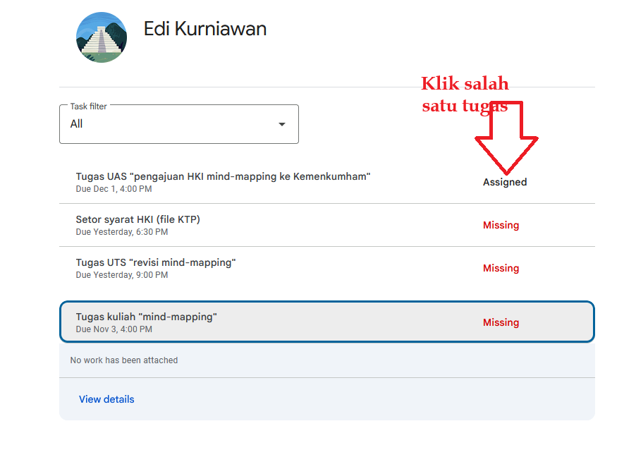Select the "Setor syarat HKI (file KTP)" task
The image size is (636, 469).
(x=138, y=219)
